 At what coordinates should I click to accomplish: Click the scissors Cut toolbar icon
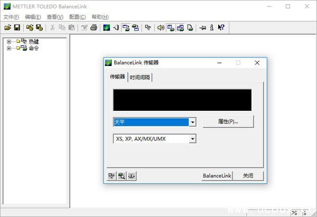pyautogui.click(x=52, y=27)
